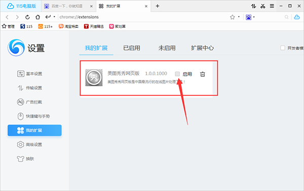Select the 我的扩展 content tab

point(96,48)
